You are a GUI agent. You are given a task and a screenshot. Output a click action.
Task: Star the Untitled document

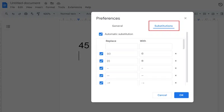[x=46, y=3]
